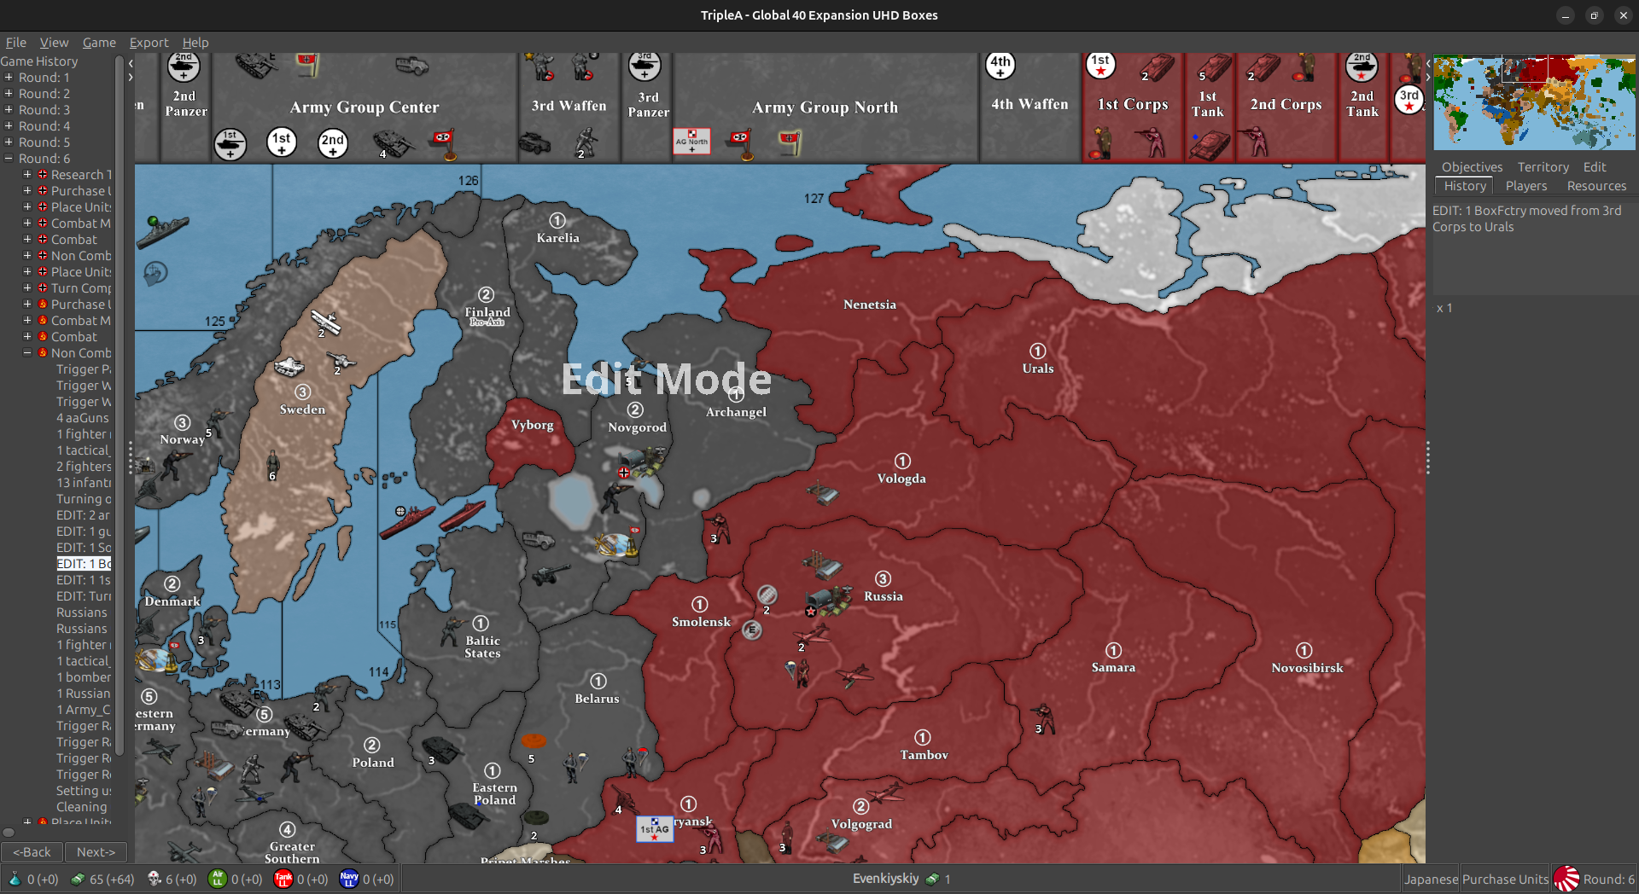Image resolution: width=1639 pixels, height=894 pixels.
Task: Open the Edit tab in right panel
Action: click(x=1595, y=167)
